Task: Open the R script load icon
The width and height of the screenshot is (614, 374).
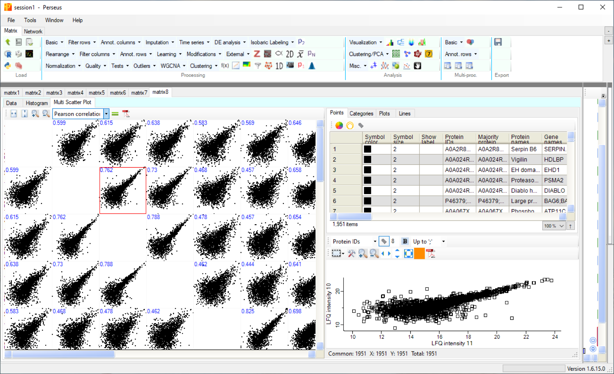Action: [x=8, y=54]
